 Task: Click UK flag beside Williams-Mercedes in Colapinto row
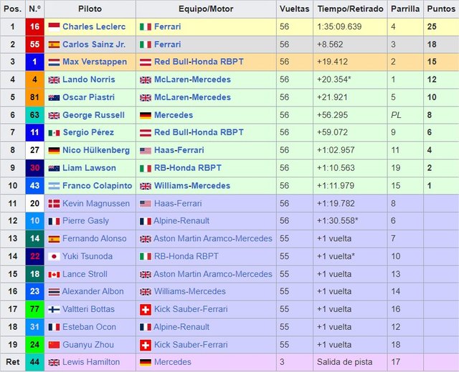146,186
